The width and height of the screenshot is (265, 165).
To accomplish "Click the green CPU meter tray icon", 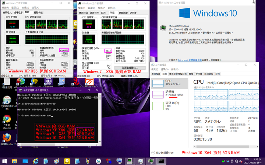I will pos(223,161).
